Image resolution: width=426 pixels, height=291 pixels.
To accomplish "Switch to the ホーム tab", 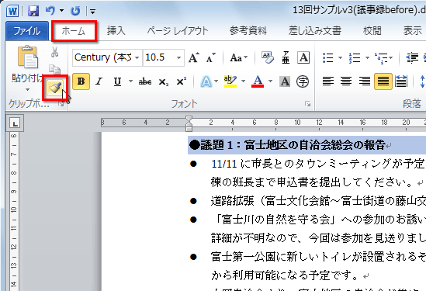I will (x=74, y=31).
